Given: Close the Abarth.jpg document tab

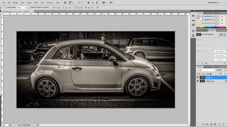Looking at the screenshot, I should coord(32,11).
